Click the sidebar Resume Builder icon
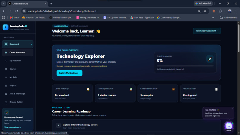 tap(6, 102)
